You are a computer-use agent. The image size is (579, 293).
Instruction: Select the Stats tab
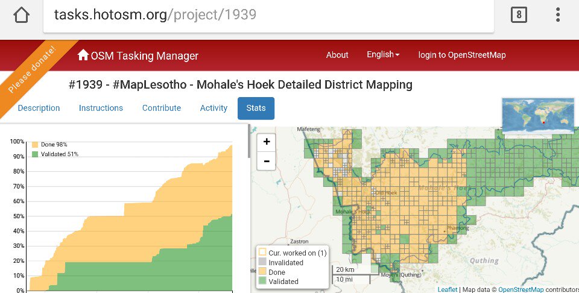pyautogui.click(x=256, y=108)
